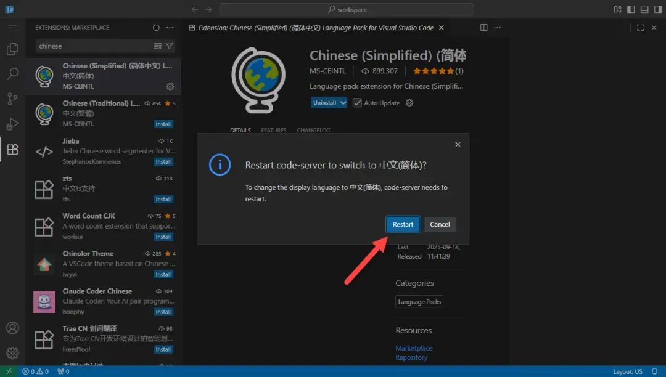Switch to the CHANGELOG tab
The image size is (666, 377).
click(313, 131)
